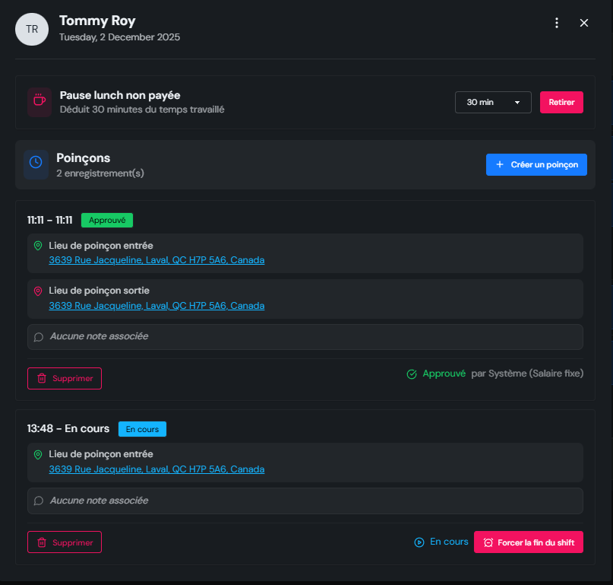
Task: Delete the 13:48 in-progress punch
Action: point(65,542)
